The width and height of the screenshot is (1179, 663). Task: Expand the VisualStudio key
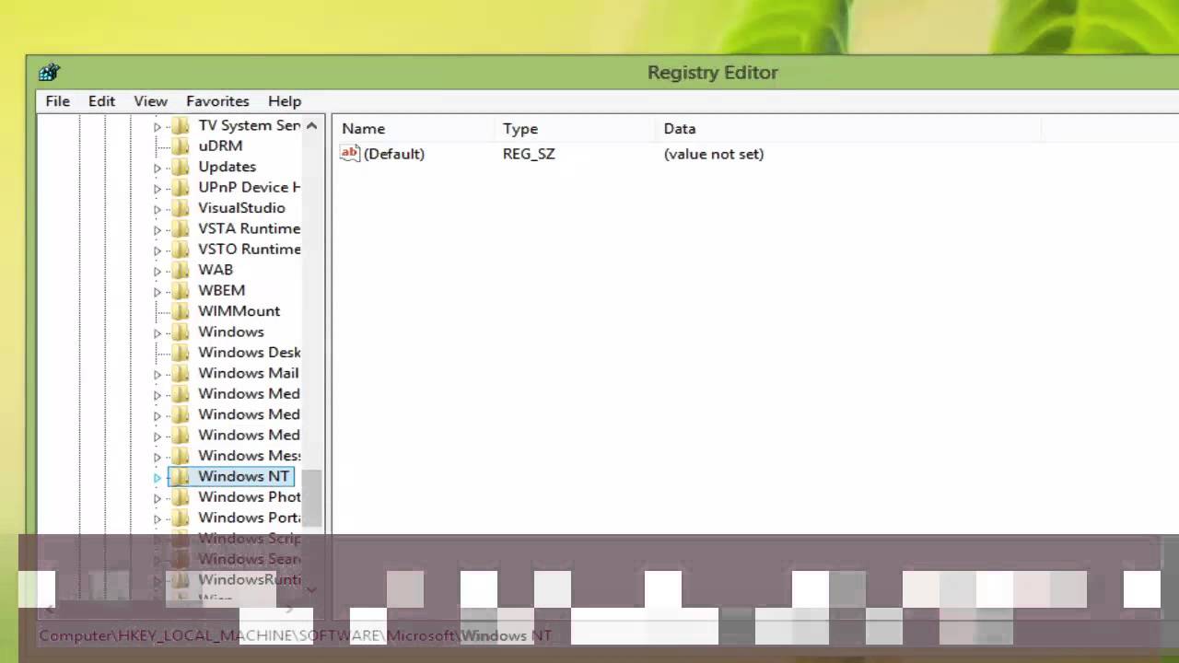point(157,209)
